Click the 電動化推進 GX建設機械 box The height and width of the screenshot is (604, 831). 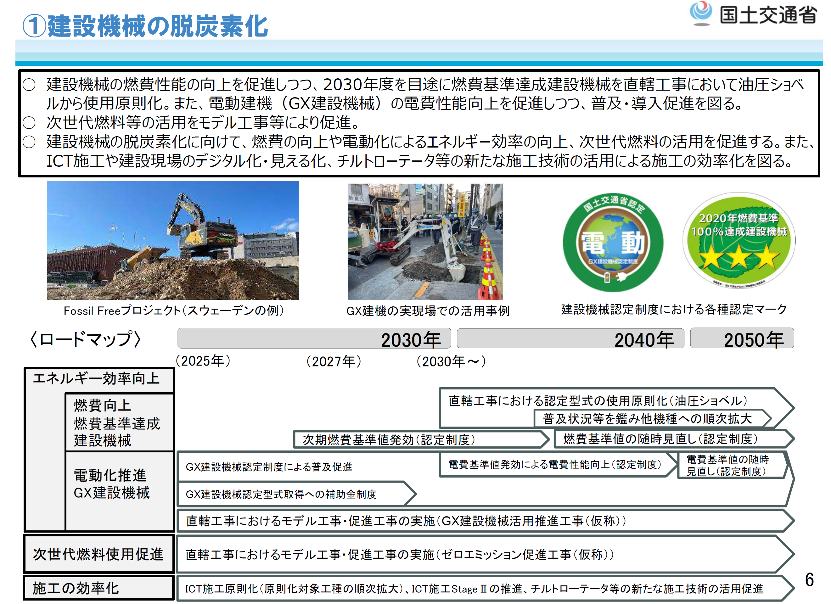[120, 491]
